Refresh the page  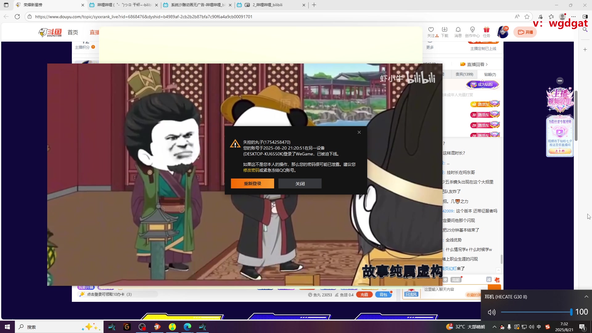17,17
